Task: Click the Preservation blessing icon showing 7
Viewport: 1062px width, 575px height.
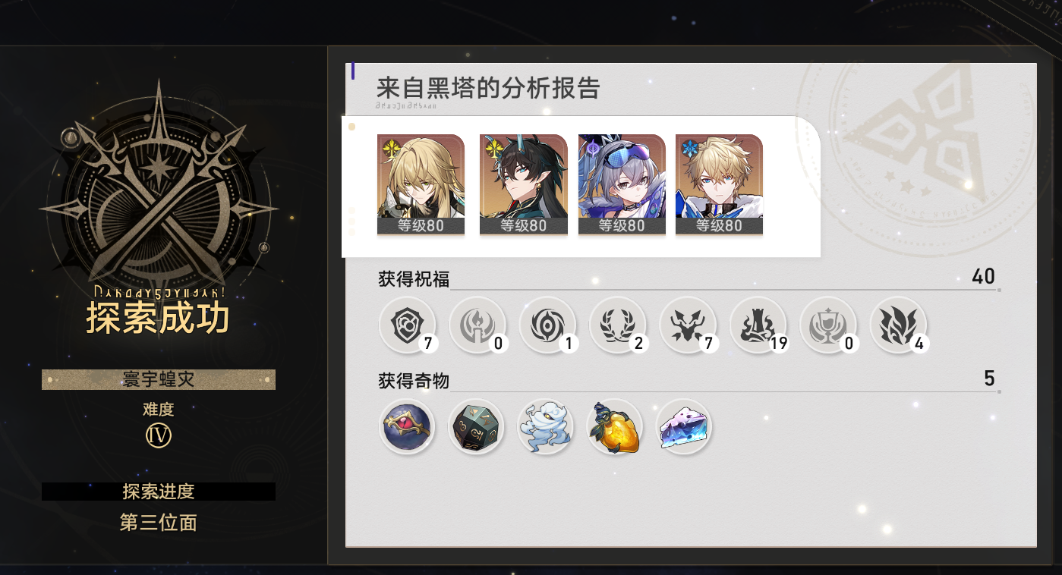Action: pyautogui.click(x=408, y=325)
